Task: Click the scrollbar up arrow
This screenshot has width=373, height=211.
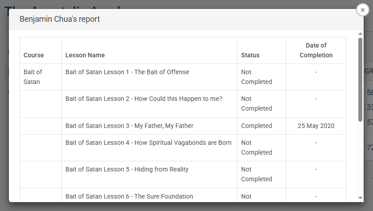Action: (360, 33)
